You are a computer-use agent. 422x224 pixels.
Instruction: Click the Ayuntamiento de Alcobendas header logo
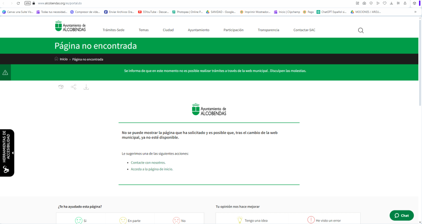pyautogui.click(x=70, y=26)
